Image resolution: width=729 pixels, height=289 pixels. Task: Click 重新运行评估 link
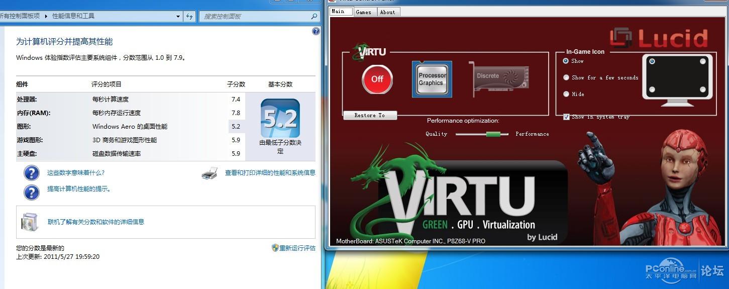297,248
